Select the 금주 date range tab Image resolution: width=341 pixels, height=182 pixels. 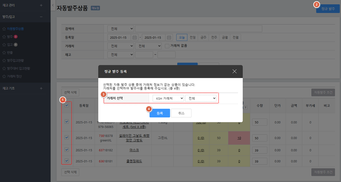(x=203, y=37)
